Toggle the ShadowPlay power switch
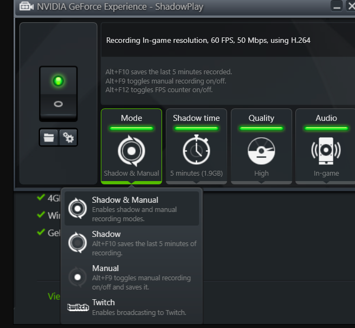 (59, 94)
